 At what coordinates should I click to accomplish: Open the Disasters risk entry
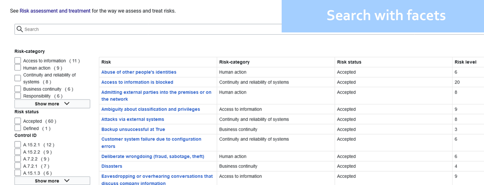112,166
